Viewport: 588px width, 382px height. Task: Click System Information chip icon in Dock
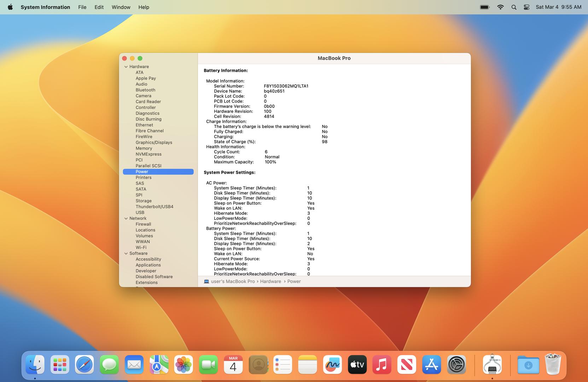tap(492, 365)
